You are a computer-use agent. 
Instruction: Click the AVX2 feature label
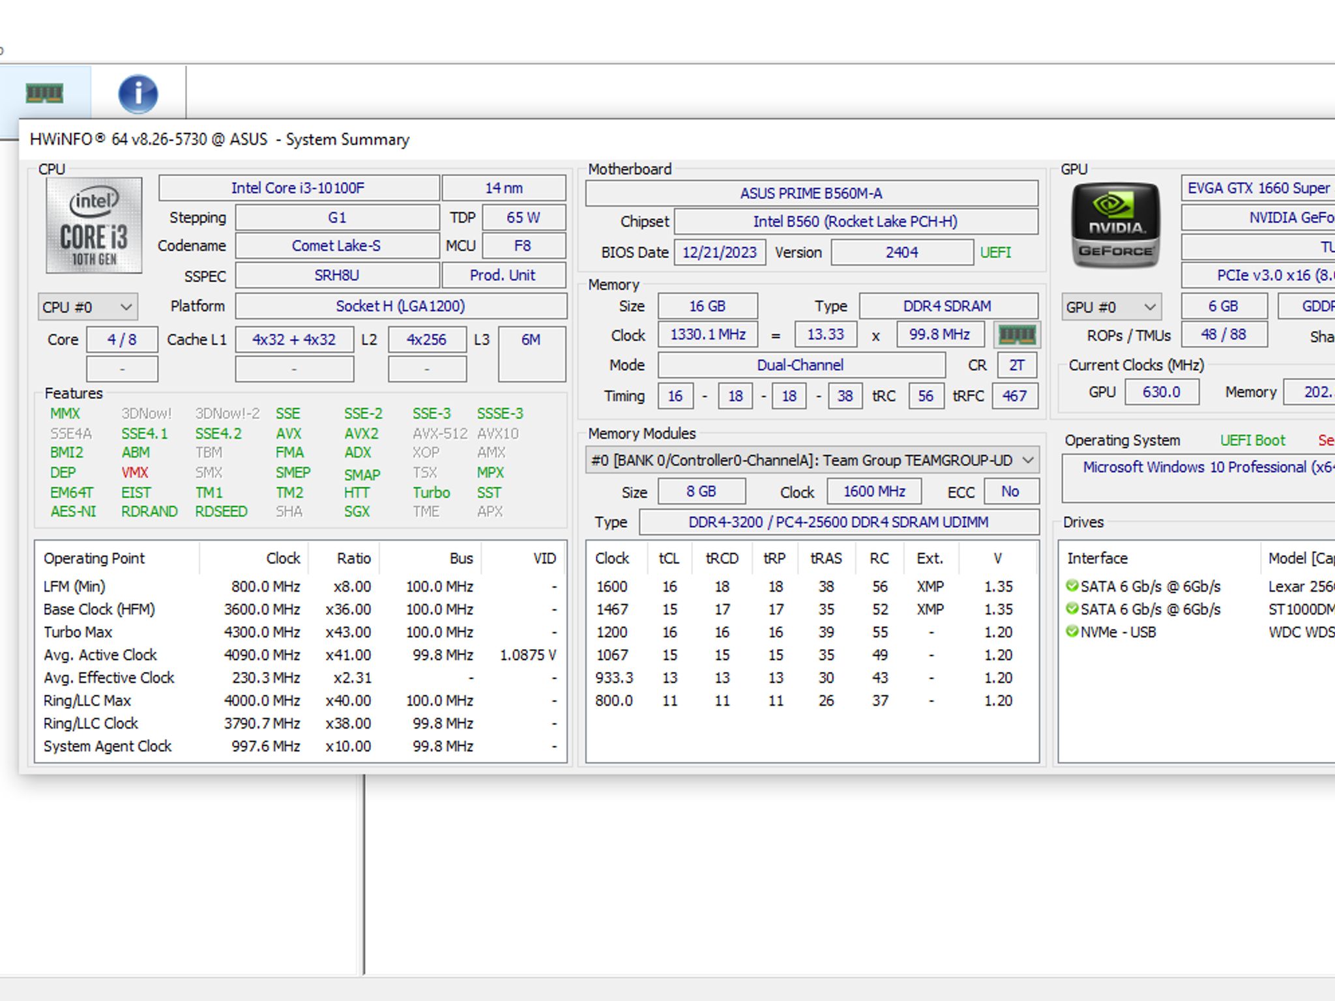[361, 433]
